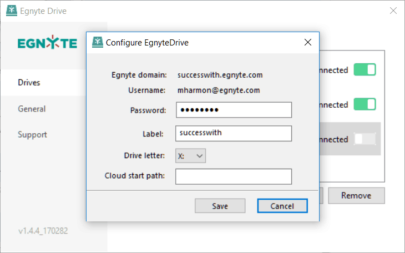Switch to the General tab
This screenshot has height=253, width=405.
32,109
